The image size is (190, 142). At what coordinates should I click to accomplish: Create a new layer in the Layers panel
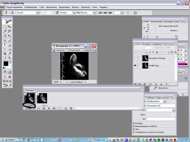161,84
